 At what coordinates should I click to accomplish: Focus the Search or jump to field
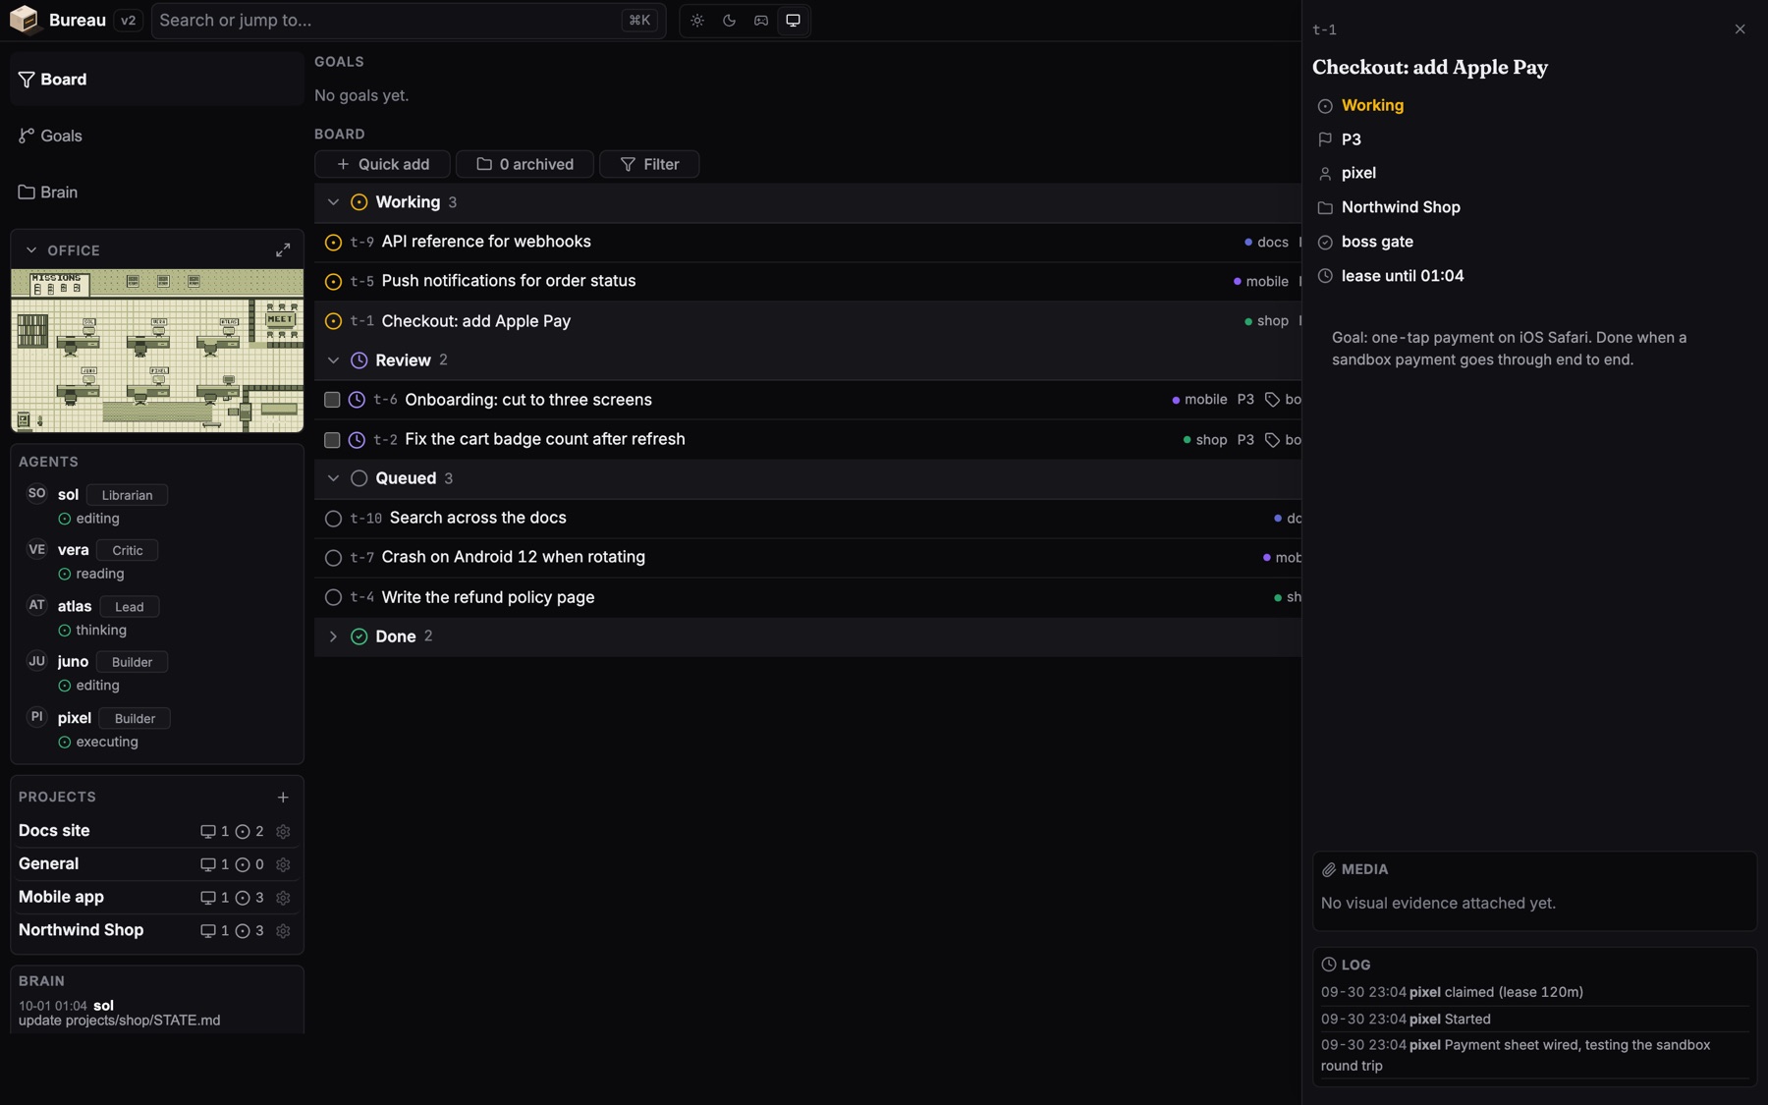coord(409,21)
